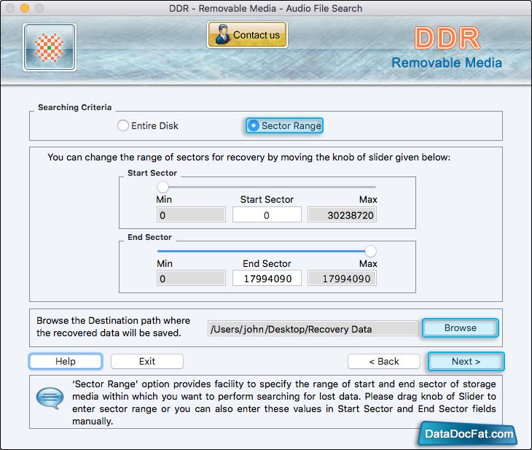Click the DDR application logo icon
Screen dimensions: 532x450
point(50,47)
